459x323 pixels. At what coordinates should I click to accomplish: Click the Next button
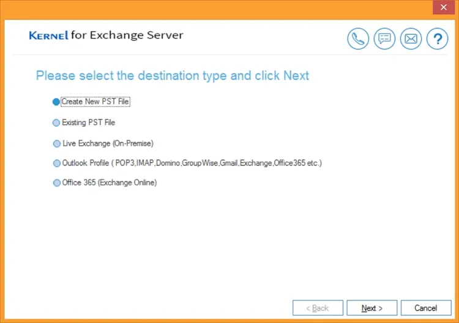(371, 308)
